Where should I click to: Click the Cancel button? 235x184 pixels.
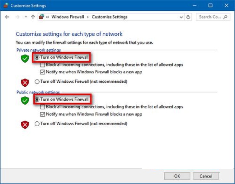[206, 176]
